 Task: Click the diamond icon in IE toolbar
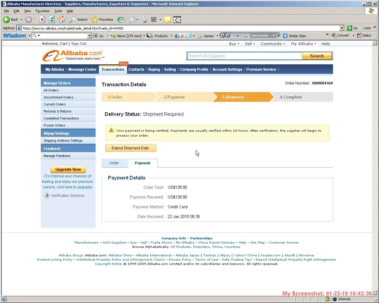pos(177,20)
